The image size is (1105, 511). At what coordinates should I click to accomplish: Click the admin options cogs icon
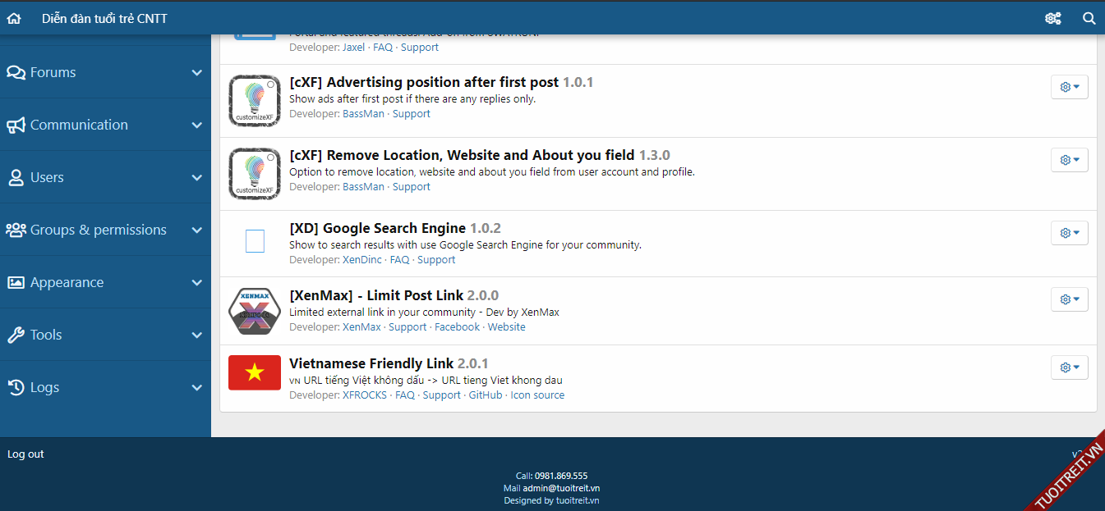[x=1052, y=18]
